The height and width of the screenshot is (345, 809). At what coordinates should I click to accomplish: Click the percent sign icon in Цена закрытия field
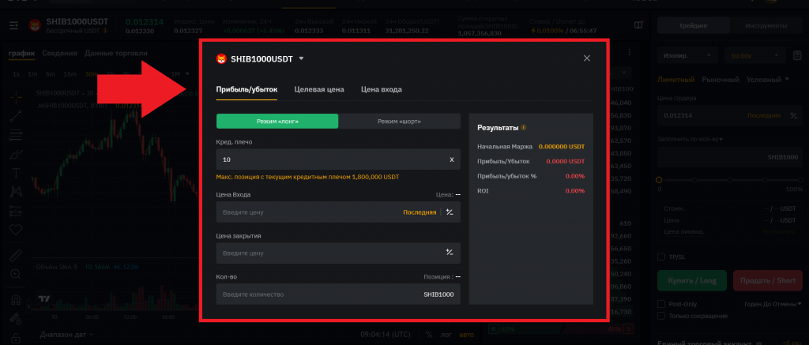[450, 253]
